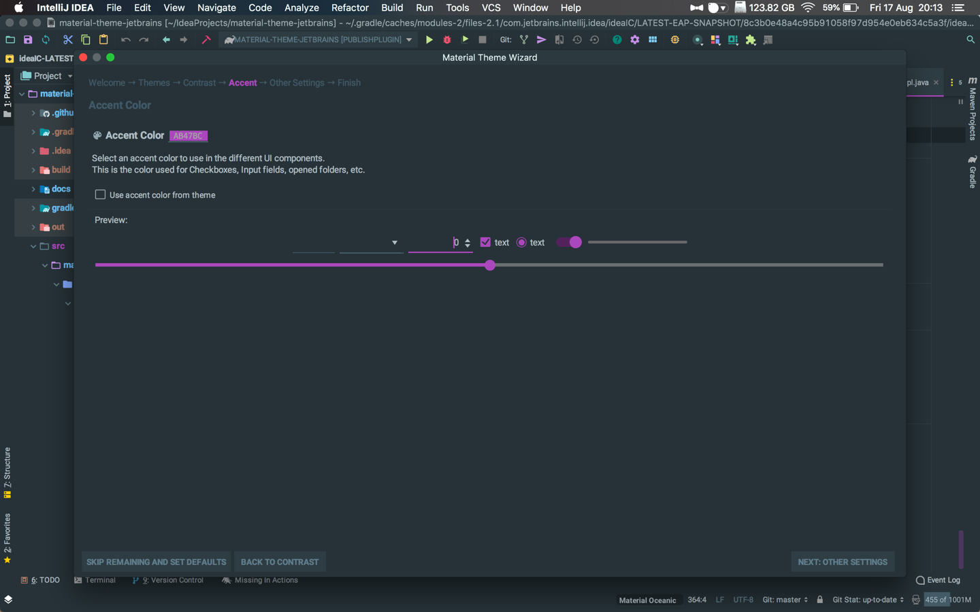Viewport: 980px width, 612px height.
Task: Click the Build hammer icon
Action: coord(206,40)
